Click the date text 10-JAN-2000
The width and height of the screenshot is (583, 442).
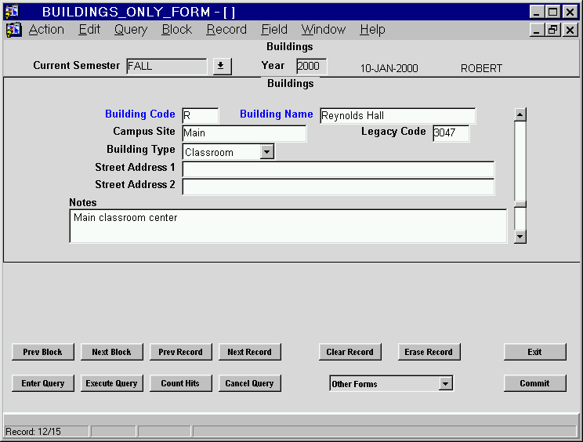coord(389,68)
